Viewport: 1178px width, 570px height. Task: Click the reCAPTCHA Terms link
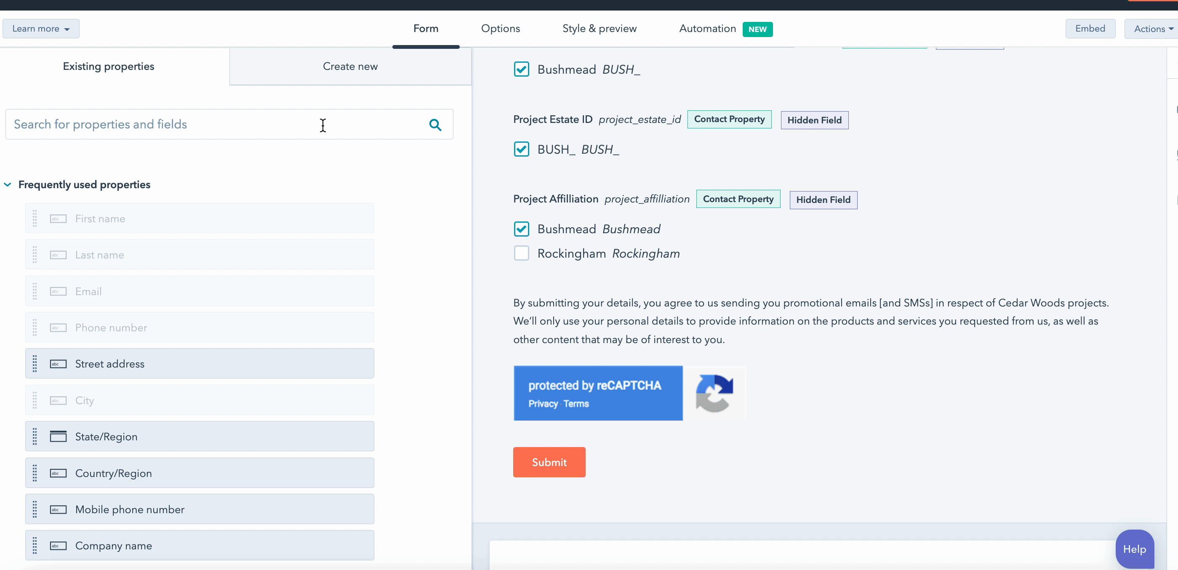(576, 404)
